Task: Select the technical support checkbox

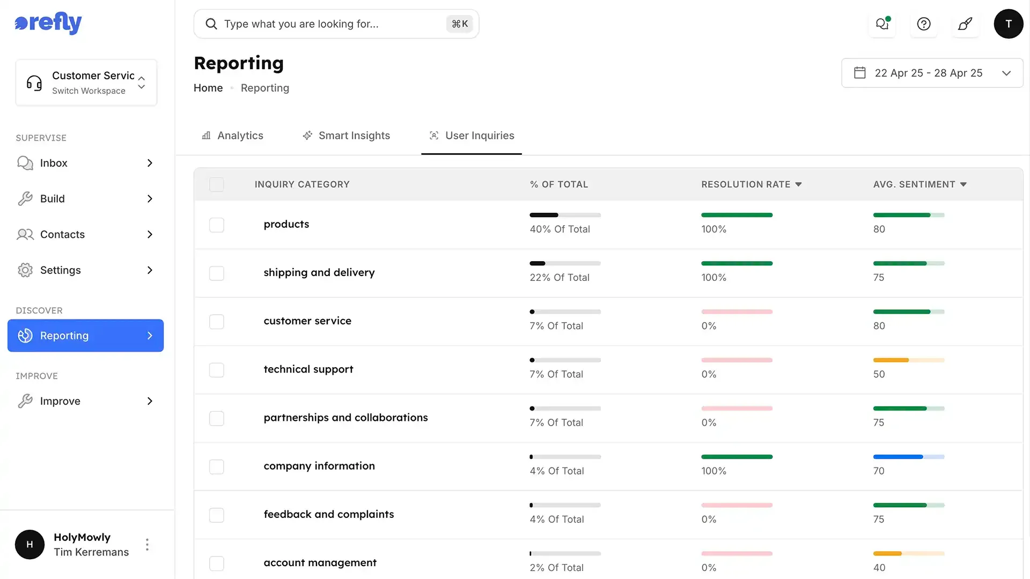Action: (x=217, y=370)
